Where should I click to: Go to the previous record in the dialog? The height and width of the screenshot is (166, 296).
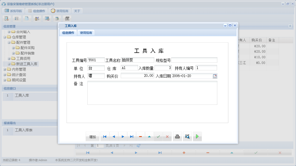[x=113, y=136]
